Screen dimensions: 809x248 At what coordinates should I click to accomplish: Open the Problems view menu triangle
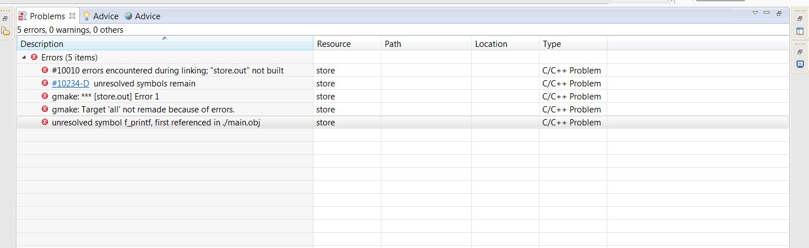pyautogui.click(x=755, y=12)
